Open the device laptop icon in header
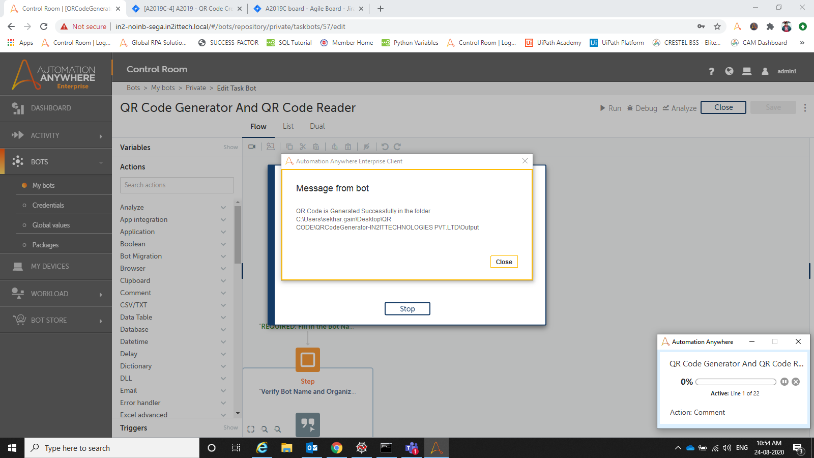The image size is (814, 458). point(747,71)
